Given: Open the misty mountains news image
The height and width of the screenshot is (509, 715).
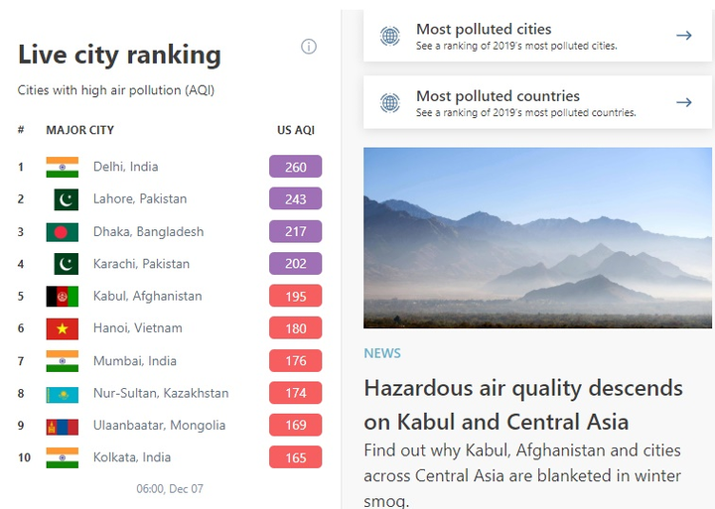Looking at the screenshot, I should click(x=537, y=237).
